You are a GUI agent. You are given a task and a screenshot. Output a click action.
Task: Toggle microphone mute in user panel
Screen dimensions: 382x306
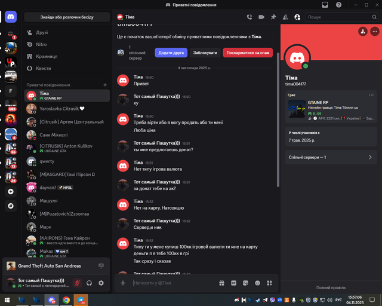pyautogui.click(x=77, y=283)
